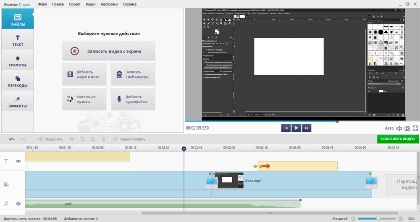
Task: Click Добавить видео и фото button
Action: coord(84,74)
